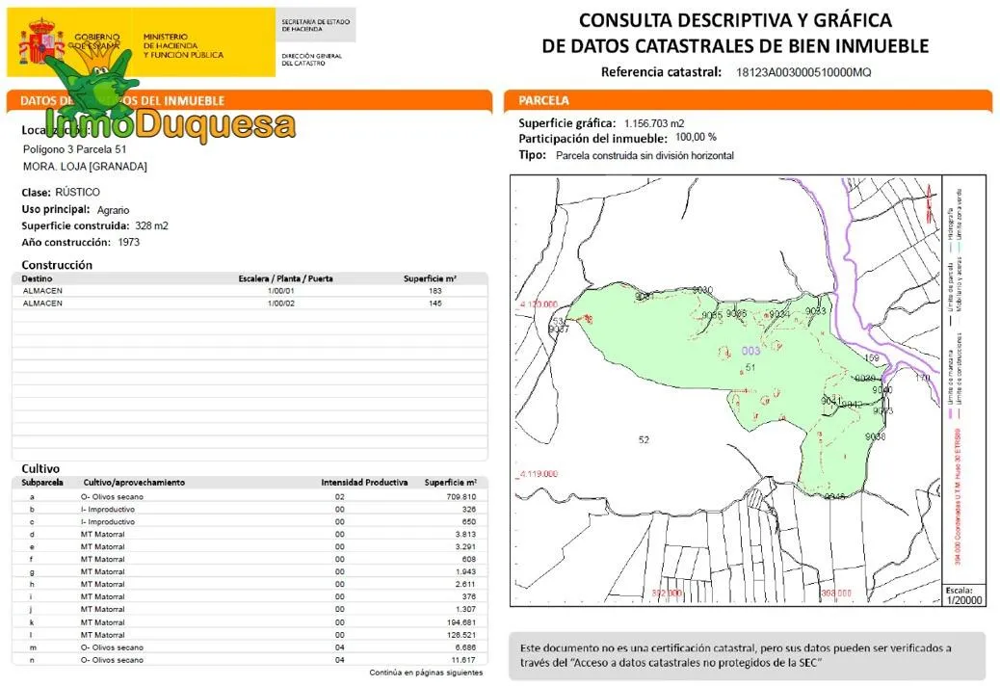Click the Dirección General del Catastro text
The height and width of the screenshot is (686, 1000).
311,60
